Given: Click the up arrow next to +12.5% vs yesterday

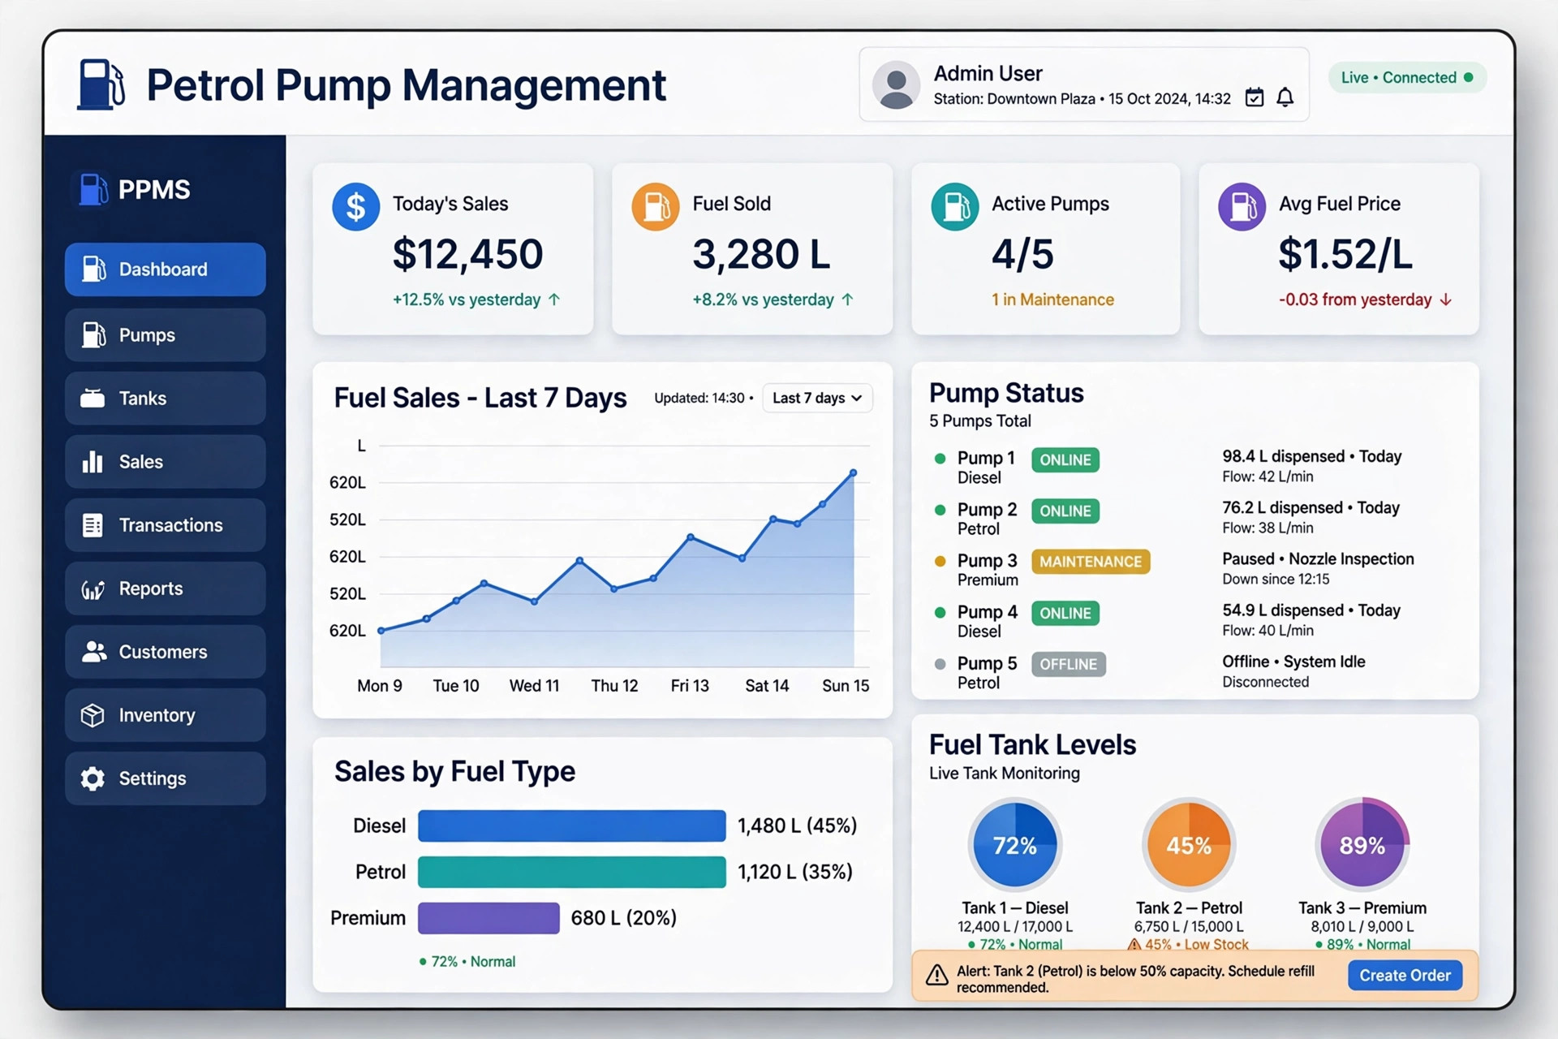Looking at the screenshot, I should [x=554, y=300].
